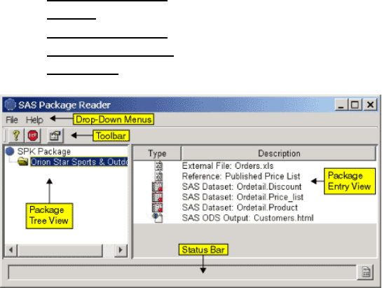Click the yellow question mark Help toolbar icon
Screen dimensions: 382x288
16,136
